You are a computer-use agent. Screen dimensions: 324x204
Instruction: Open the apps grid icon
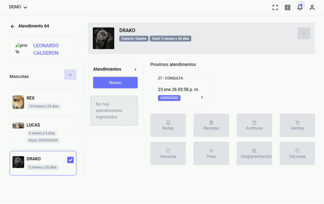(288, 8)
